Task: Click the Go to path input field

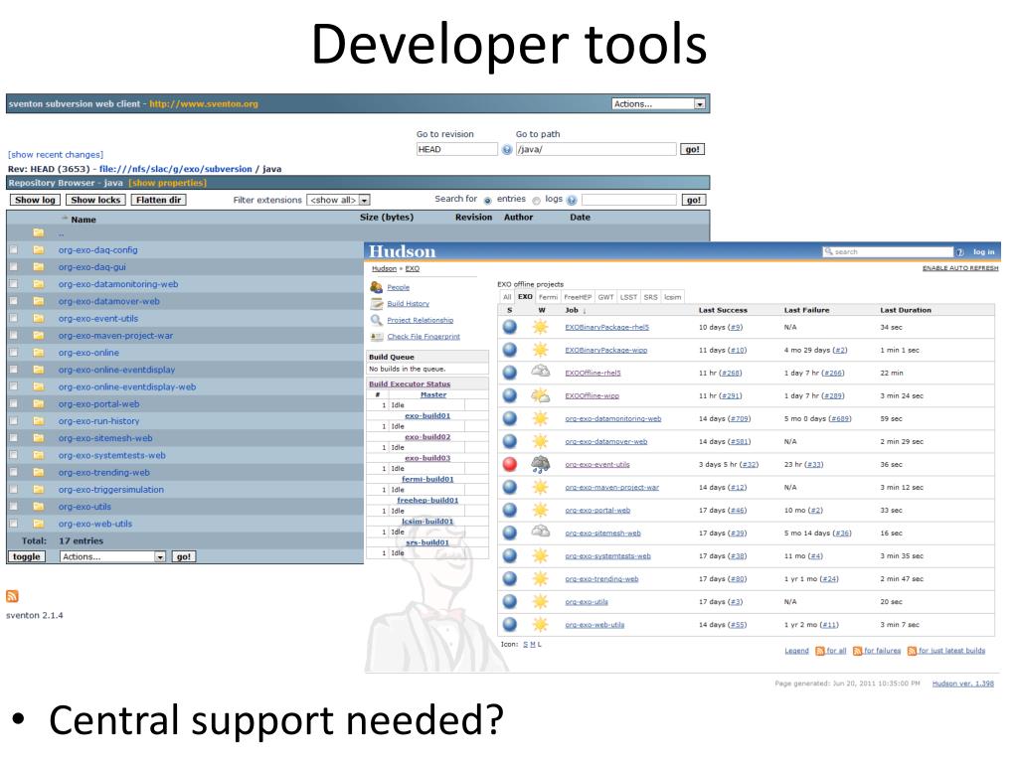Action: [x=596, y=149]
